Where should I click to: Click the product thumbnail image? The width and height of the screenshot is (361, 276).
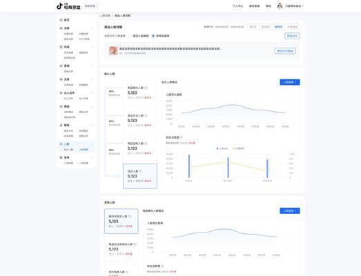tap(113, 50)
